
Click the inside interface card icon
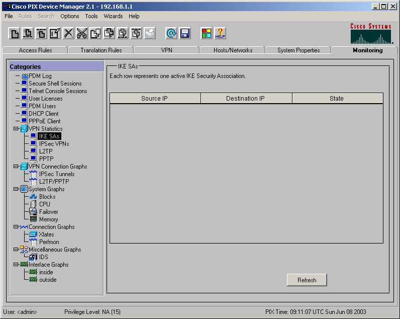[33, 272]
